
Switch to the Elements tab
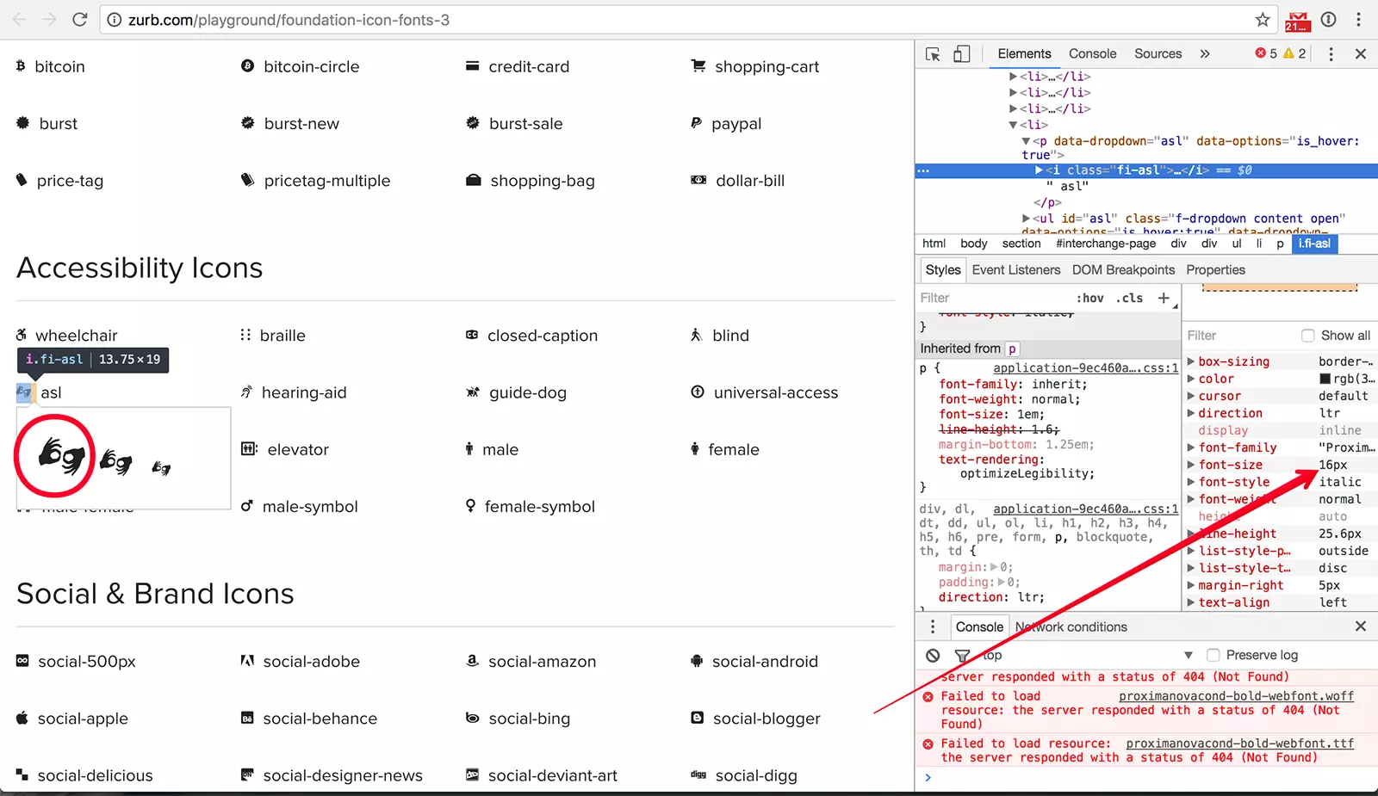tap(1024, 53)
